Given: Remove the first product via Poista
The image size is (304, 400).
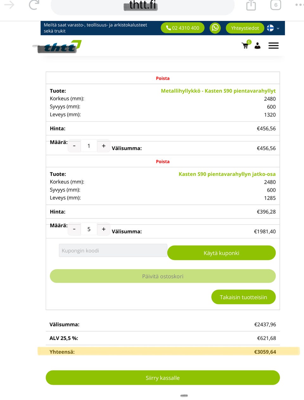Looking at the screenshot, I should pos(163,78).
